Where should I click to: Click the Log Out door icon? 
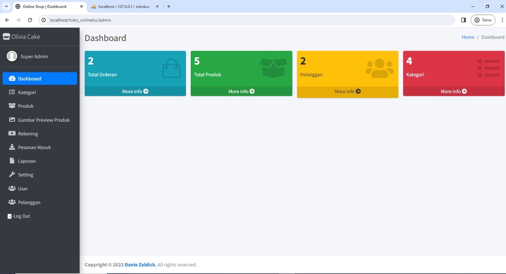point(10,216)
